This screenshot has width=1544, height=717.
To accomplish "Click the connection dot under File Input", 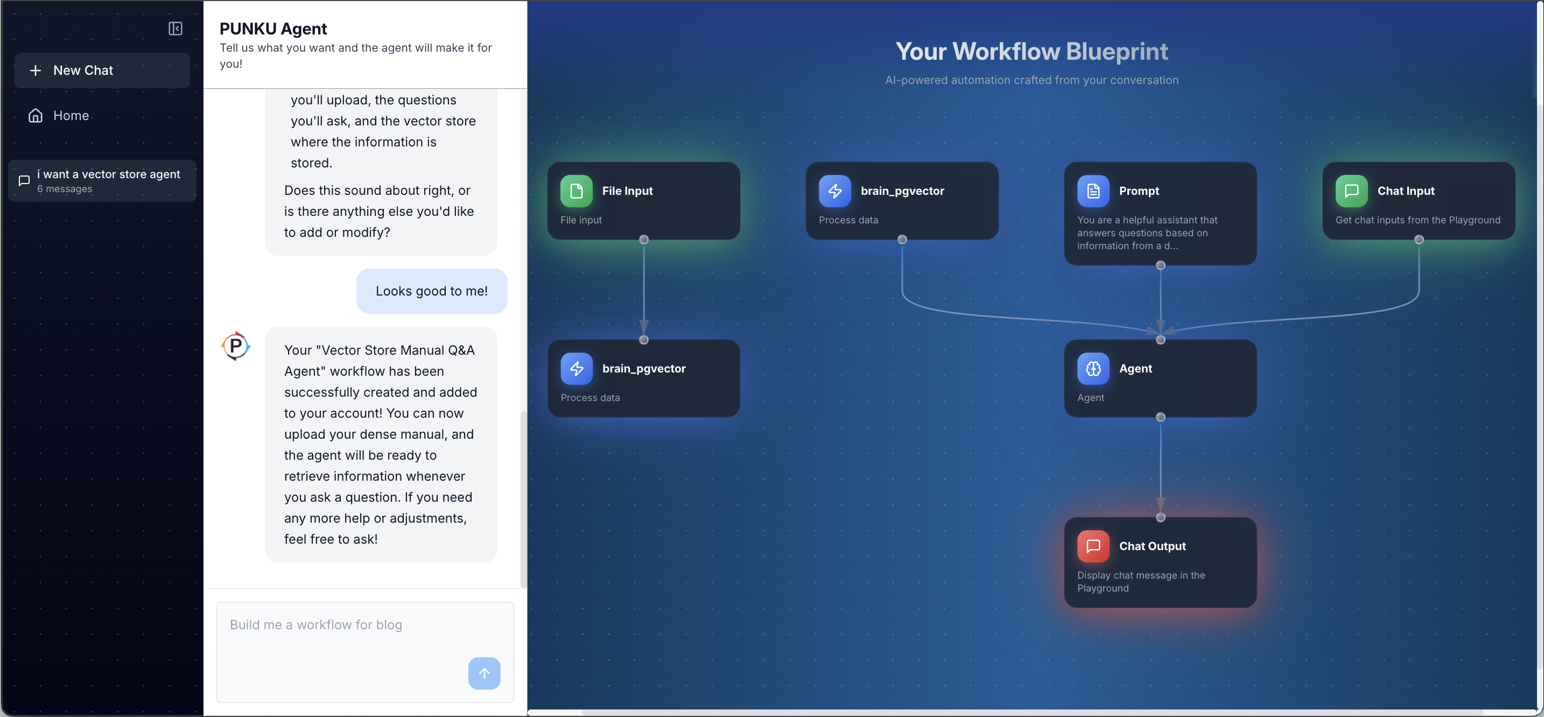I will click(643, 238).
